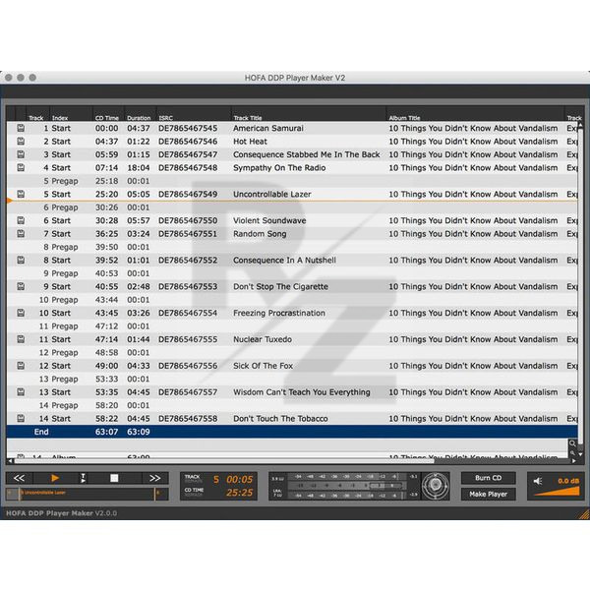The height and width of the screenshot is (590, 590).
Task: Click track title Wisdom Can't Teach You Everything
Action: [x=302, y=392]
